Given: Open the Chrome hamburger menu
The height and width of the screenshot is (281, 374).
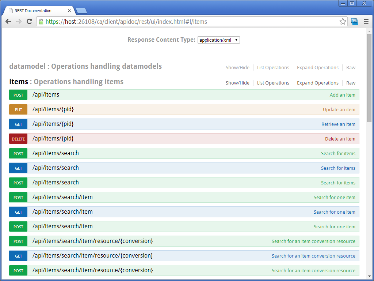Looking at the screenshot, I should coord(366,22).
